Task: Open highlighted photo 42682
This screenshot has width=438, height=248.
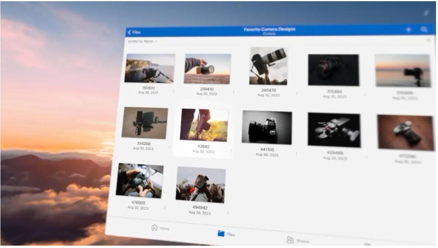Action: point(204,125)
